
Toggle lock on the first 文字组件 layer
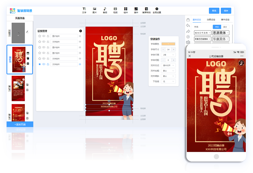pos(48,42)
